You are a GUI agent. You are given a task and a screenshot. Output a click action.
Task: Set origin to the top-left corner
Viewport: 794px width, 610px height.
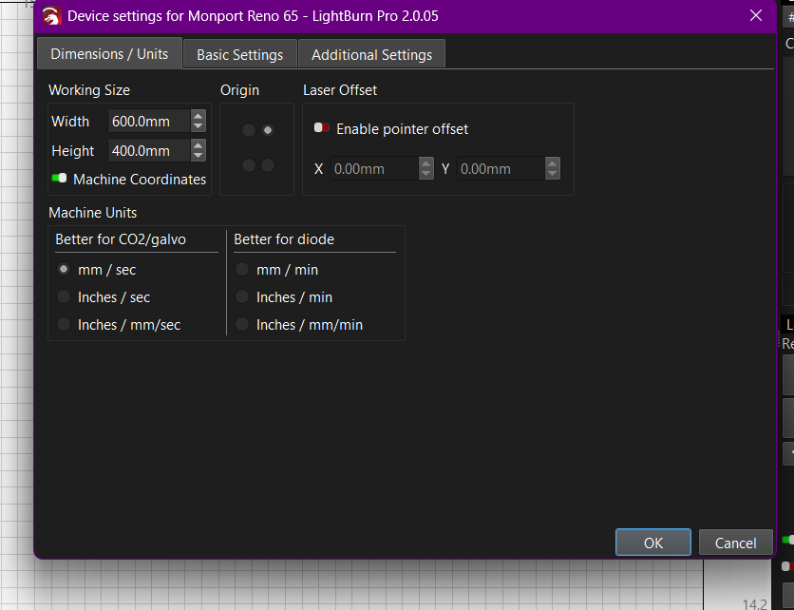249,130
